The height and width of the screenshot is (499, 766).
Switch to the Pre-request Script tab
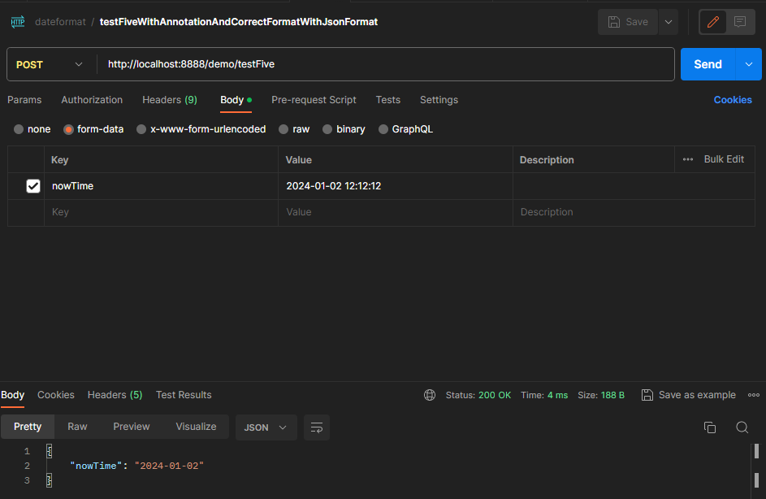point(314,100)
